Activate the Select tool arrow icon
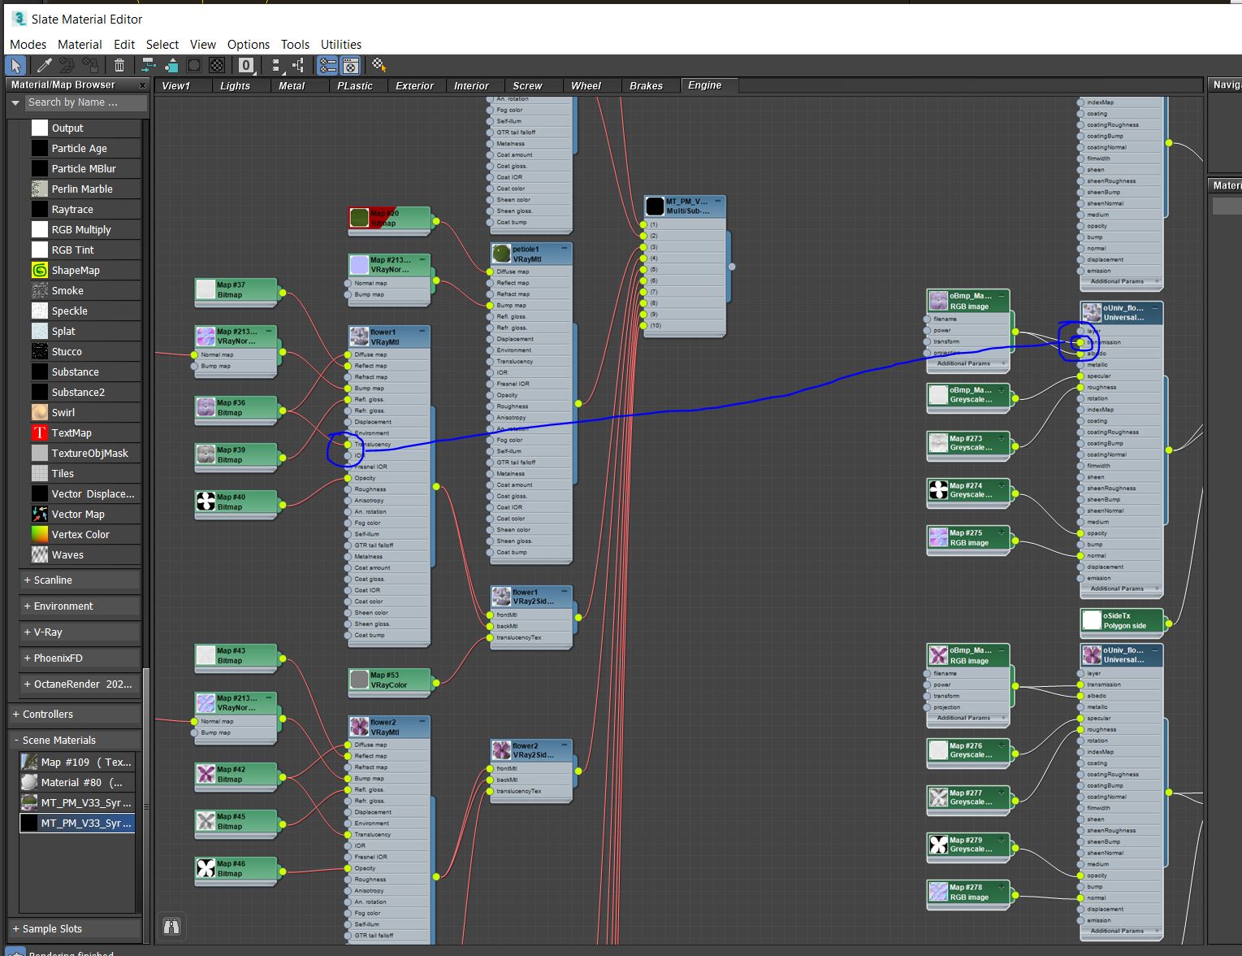 16,65
